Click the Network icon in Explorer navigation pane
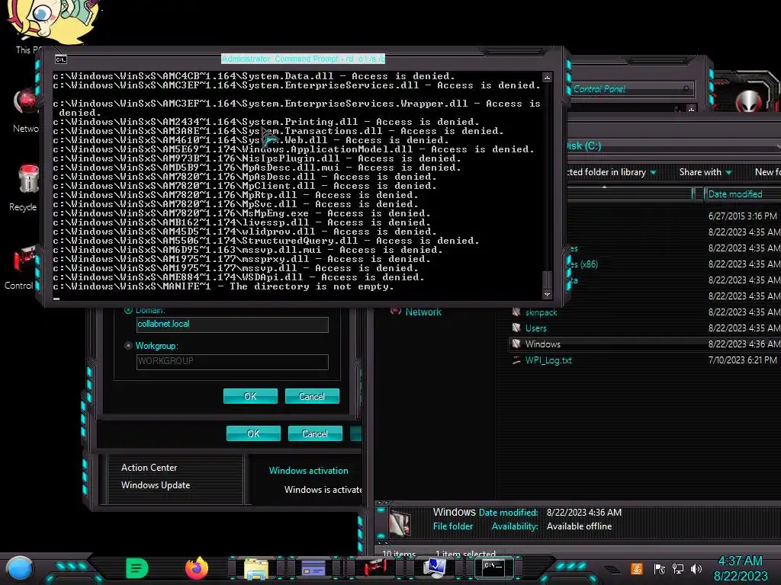This screenshot has height=585, width=781. [x=396, y=312]
